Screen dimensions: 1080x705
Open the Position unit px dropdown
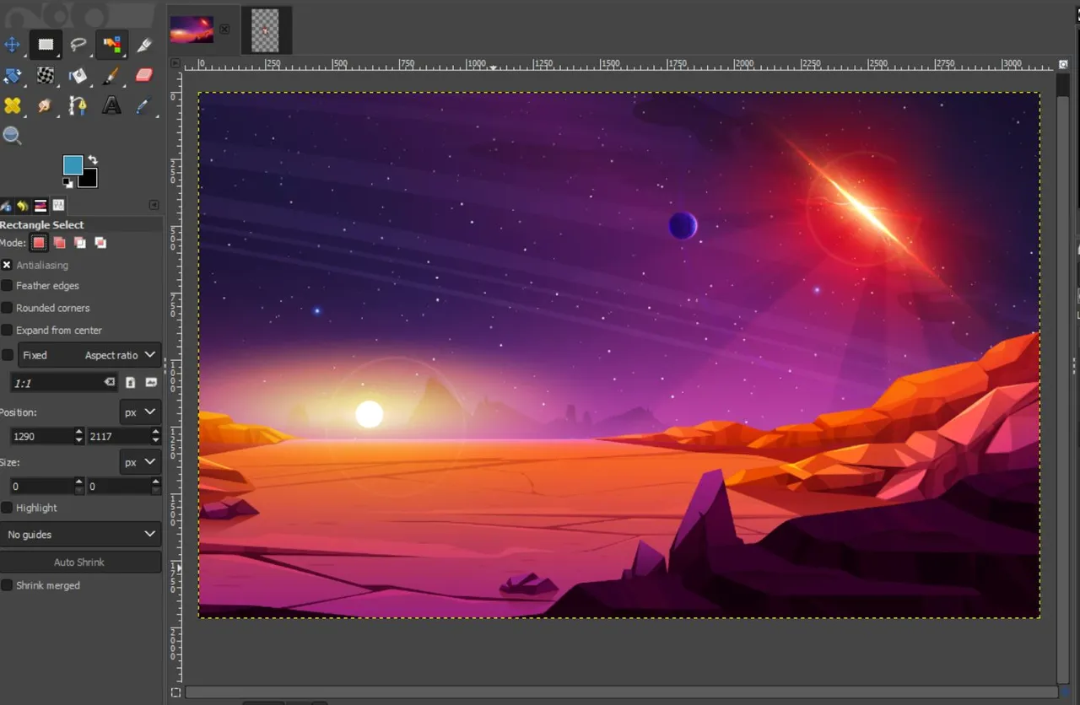(140, 412)
